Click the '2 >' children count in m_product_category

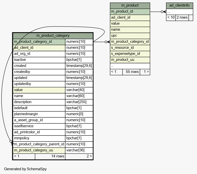[79, 156]
